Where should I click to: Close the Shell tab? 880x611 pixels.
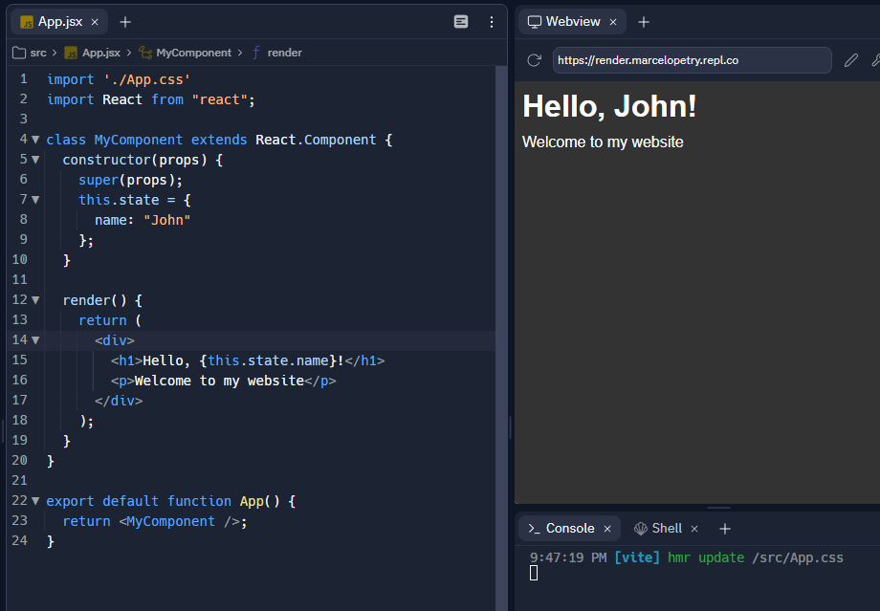(x=694, y=529)
